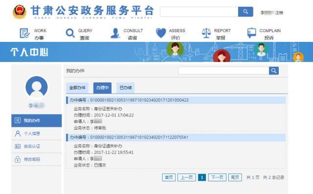Switch to the 全部办件 tab
Screen dimensions: 313x194
(77, 88)
